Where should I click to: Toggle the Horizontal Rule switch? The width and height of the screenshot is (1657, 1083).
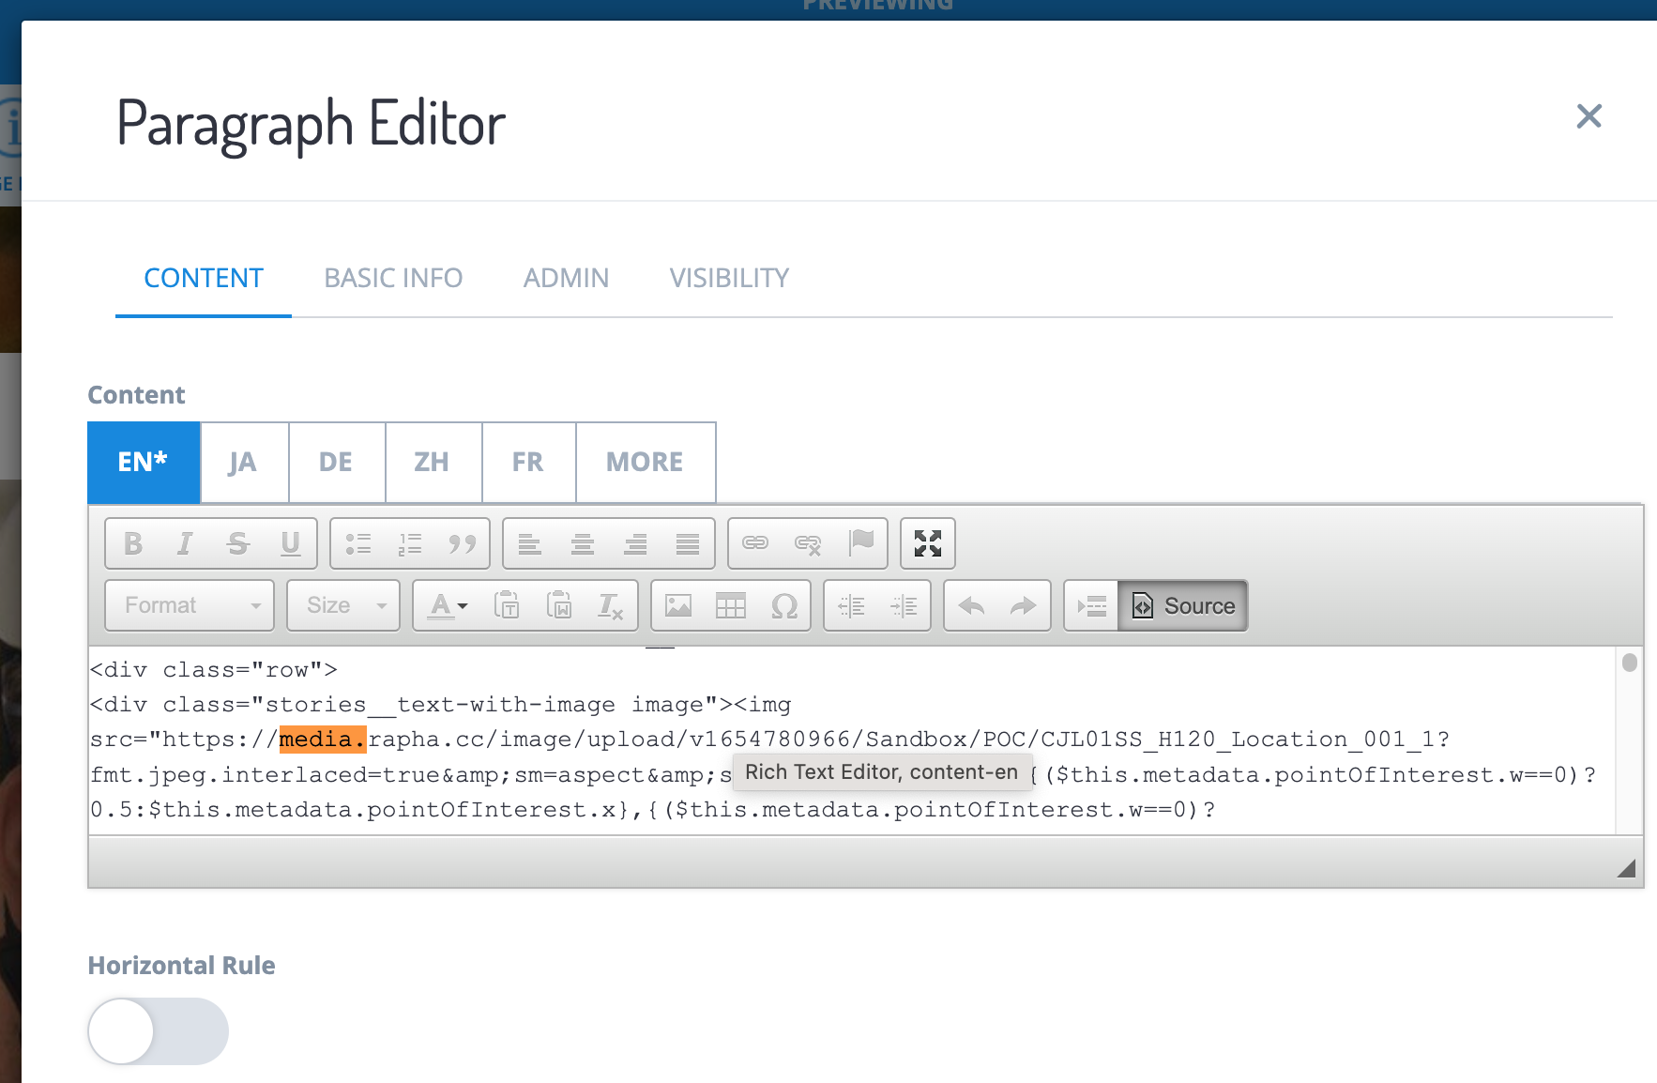[158, 1030]
